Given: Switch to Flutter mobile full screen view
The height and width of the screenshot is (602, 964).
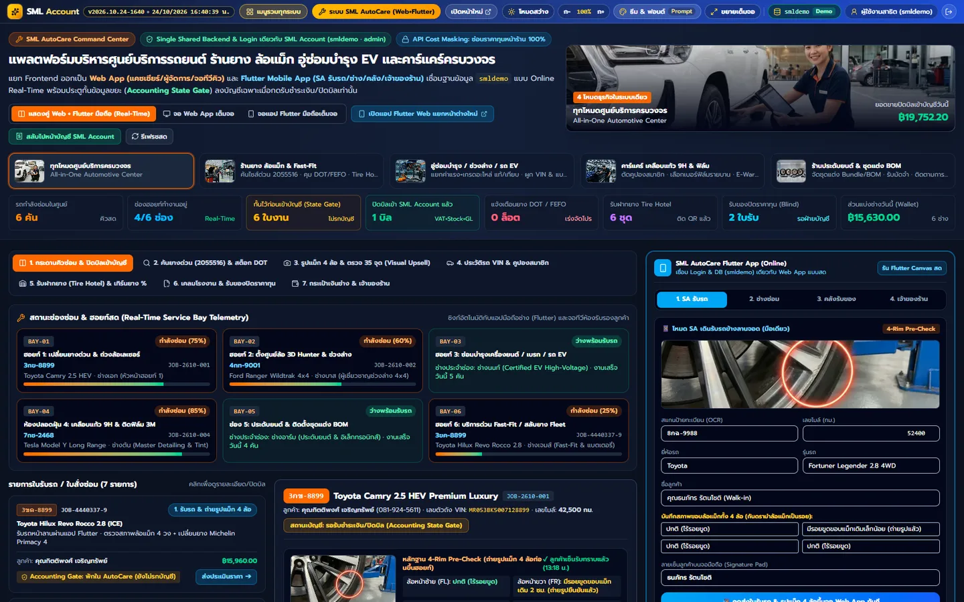Looking at the screenshot, I should [293, 114].
